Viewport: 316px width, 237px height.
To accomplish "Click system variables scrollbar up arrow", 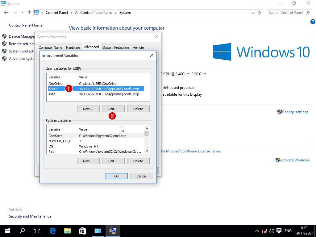I will click(x=147, y=128).
